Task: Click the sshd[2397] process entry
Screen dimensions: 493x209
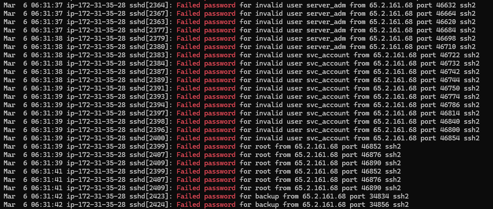Action: 151,113
